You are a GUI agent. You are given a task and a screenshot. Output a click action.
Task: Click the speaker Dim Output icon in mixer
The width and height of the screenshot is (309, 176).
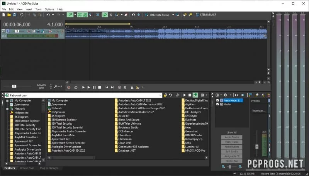pos(243,95)
